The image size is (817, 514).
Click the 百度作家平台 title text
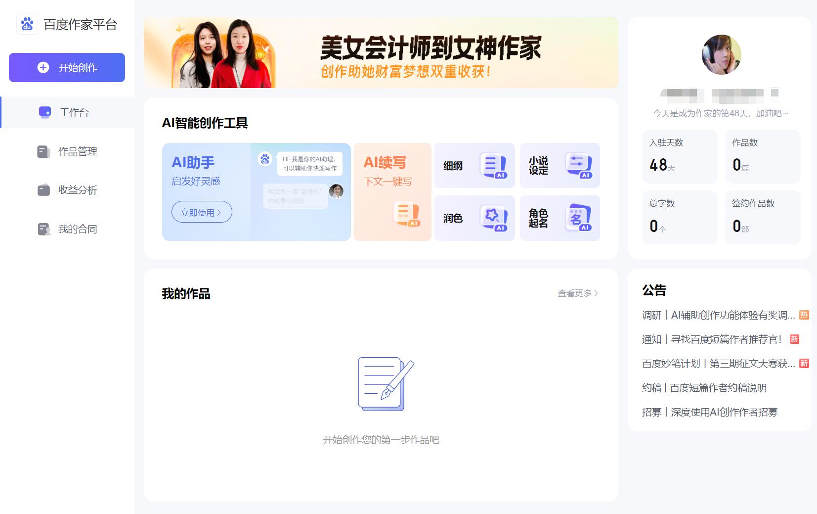coord(80,24)
